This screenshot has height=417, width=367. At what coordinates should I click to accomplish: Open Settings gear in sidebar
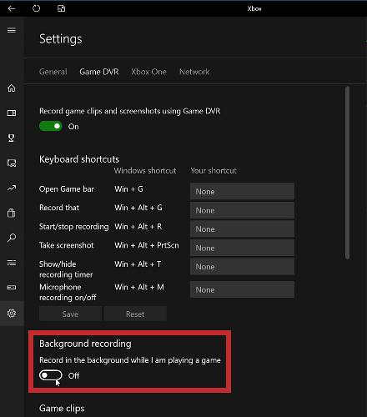(x=12, y=314)
